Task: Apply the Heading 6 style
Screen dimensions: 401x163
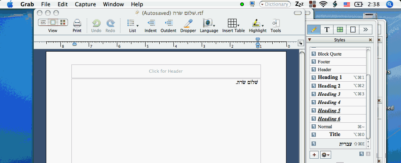Action: pyautogui.click(x=338, y=119)
